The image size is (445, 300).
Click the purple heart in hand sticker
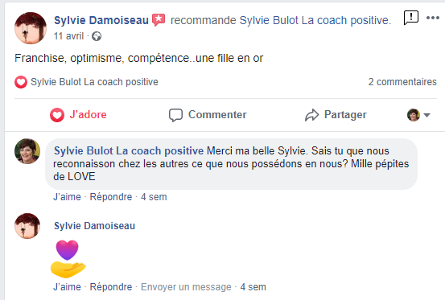pos(68,259)
